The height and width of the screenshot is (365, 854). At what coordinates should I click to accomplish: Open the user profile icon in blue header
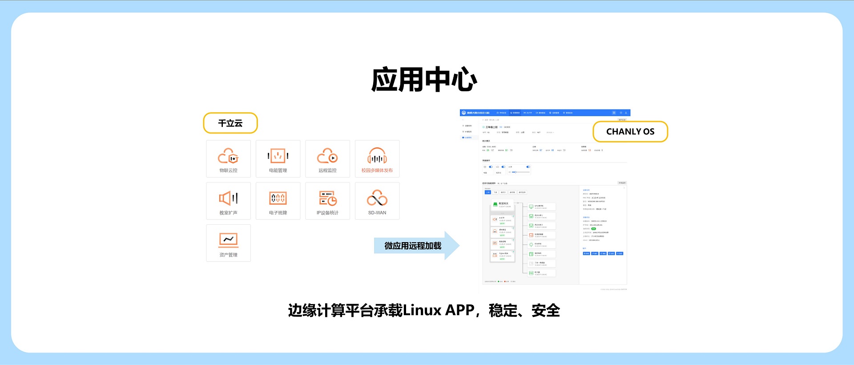click(x=626, y=113)
